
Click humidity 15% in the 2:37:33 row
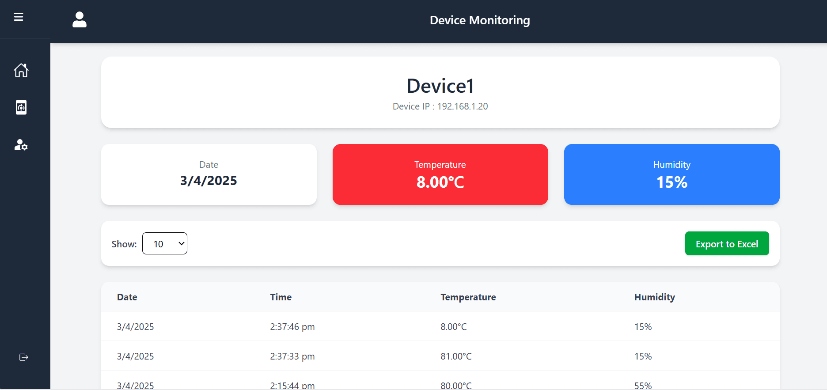(x=643, y=356)
